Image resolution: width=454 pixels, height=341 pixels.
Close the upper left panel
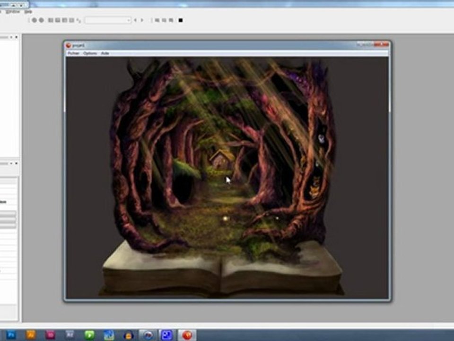[17, 37]
